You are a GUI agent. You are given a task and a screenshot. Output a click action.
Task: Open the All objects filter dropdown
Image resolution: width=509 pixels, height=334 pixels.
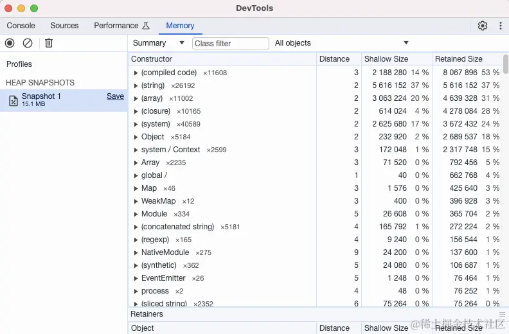[x=341, y=43]
